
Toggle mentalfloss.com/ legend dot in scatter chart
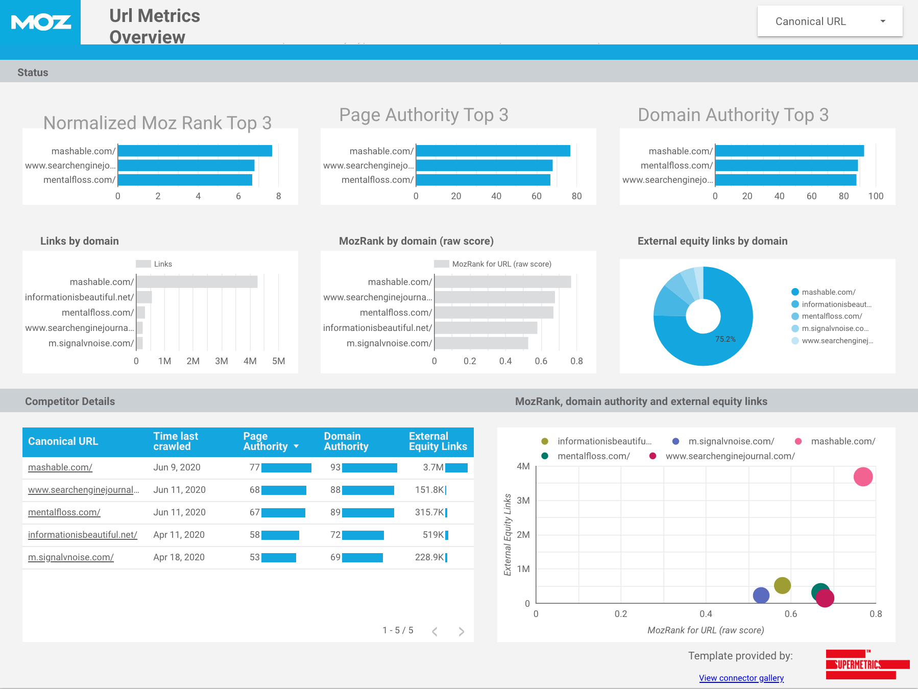545,456
